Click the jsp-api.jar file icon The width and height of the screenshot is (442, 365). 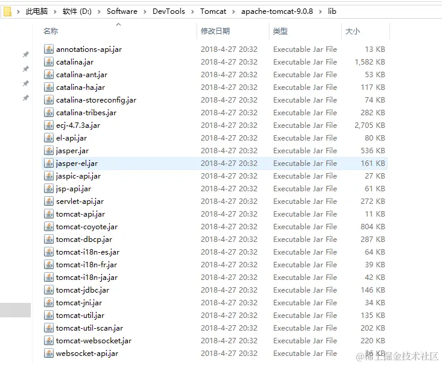(x=49, y=189)
